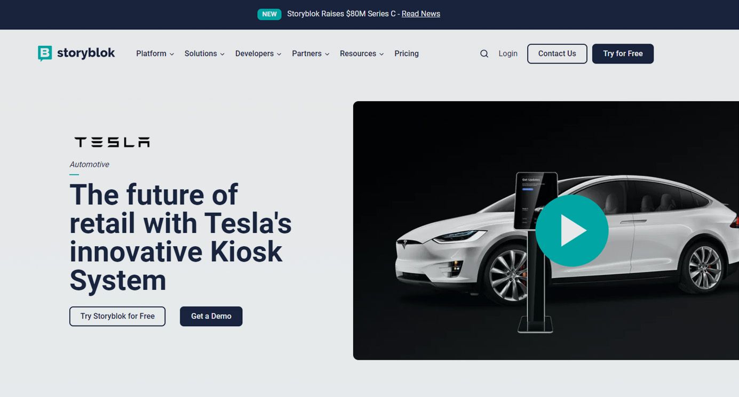This screenshot has width=739, height=397.
Task: Click the Storyblok logo icon
Action: (45, 53)
